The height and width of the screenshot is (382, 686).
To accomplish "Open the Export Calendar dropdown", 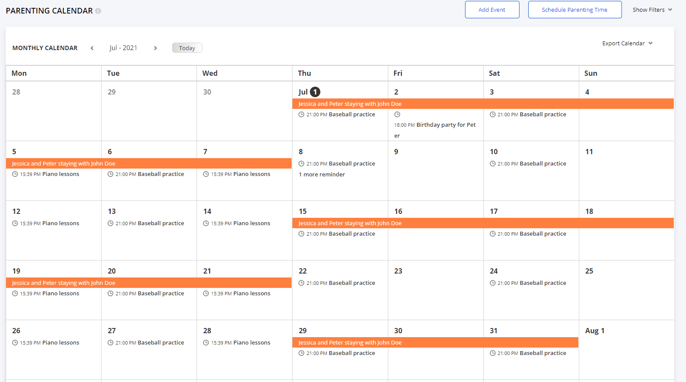I will tap(627, 44).
